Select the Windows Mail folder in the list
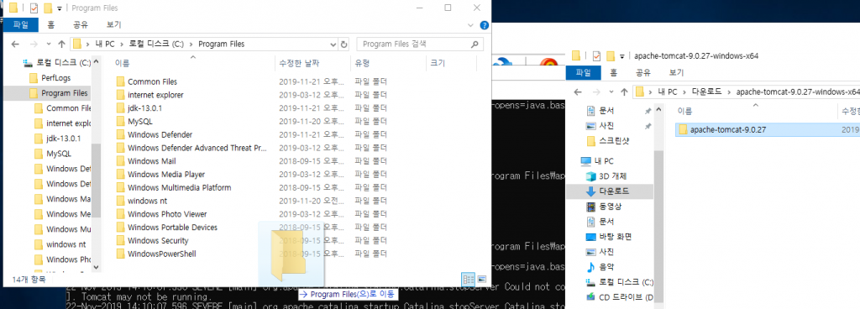This screenshot has height=309, width=860. [x=151, y=161]
